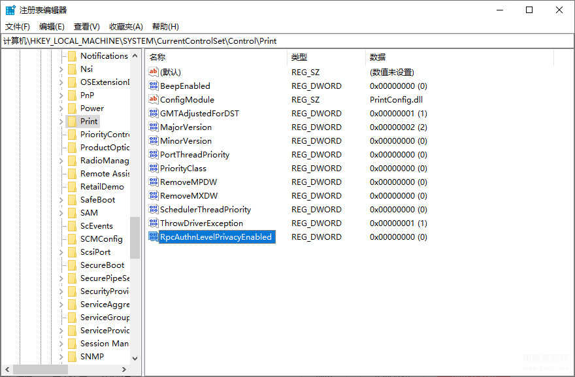Expand the SAM key node
This screenshot has height=377, width=575.
(61, 213)
